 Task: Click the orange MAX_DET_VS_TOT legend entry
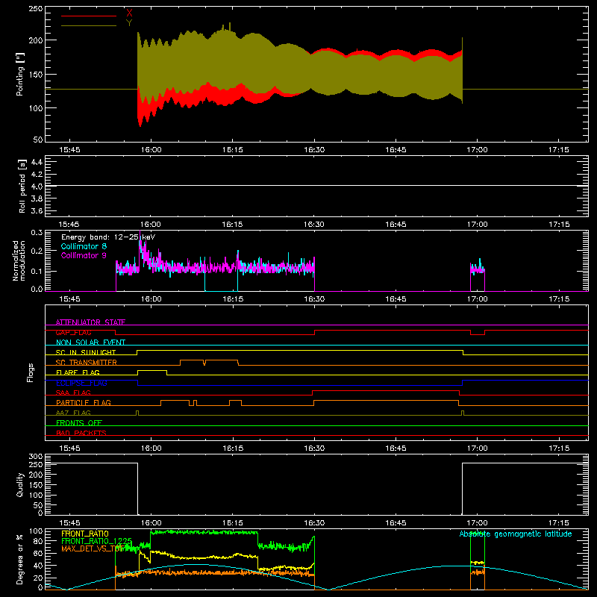pos(93,548)
